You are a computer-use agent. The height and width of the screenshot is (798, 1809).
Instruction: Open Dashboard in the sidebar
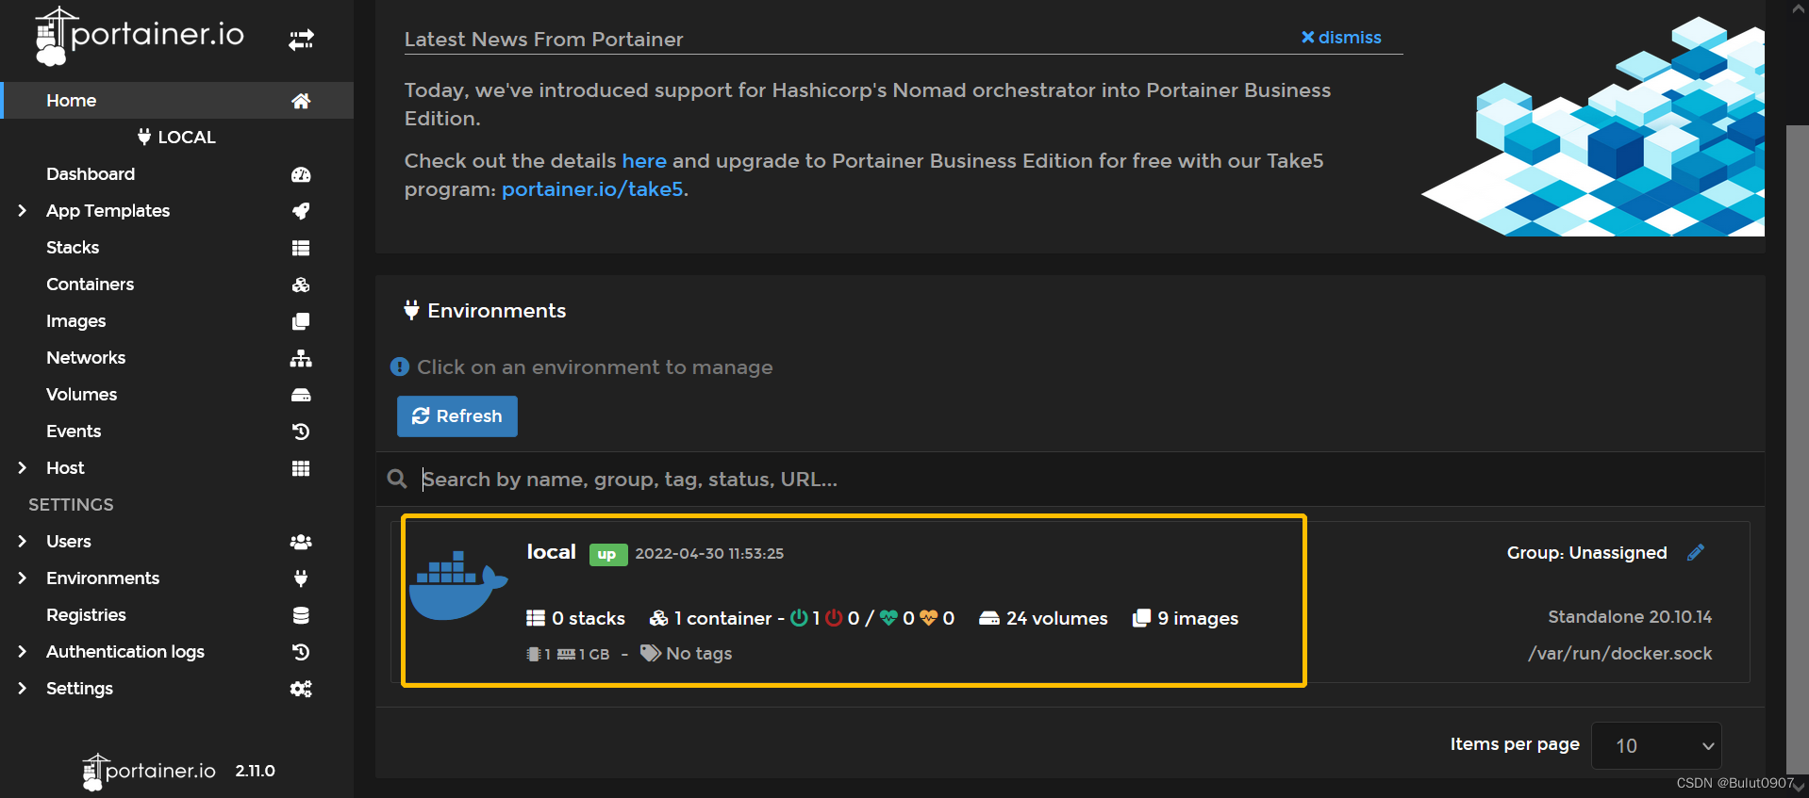[x=91, y=173]
